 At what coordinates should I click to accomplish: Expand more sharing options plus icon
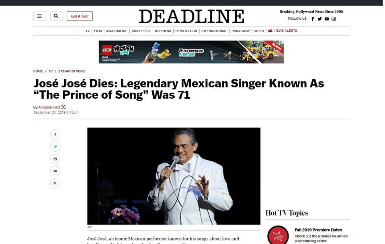pos(55,183)
